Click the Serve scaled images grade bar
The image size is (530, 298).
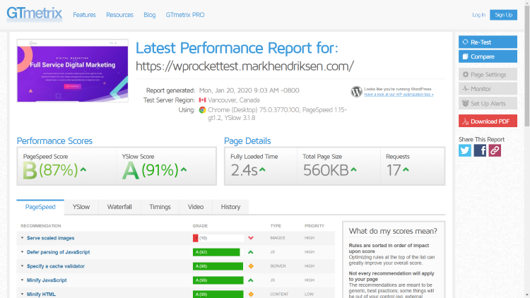(x=218, y=238)
